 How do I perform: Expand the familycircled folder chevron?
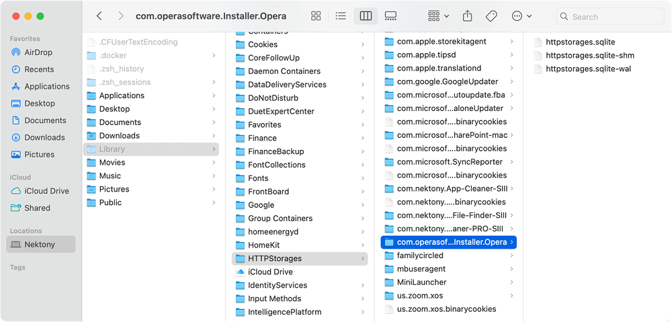pos(511,255)
